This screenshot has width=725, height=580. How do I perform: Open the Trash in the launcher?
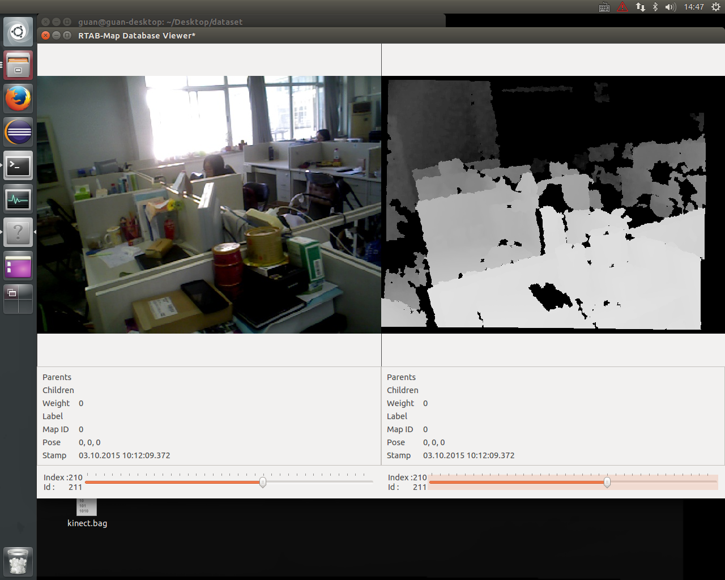click(x=18, y=561)
